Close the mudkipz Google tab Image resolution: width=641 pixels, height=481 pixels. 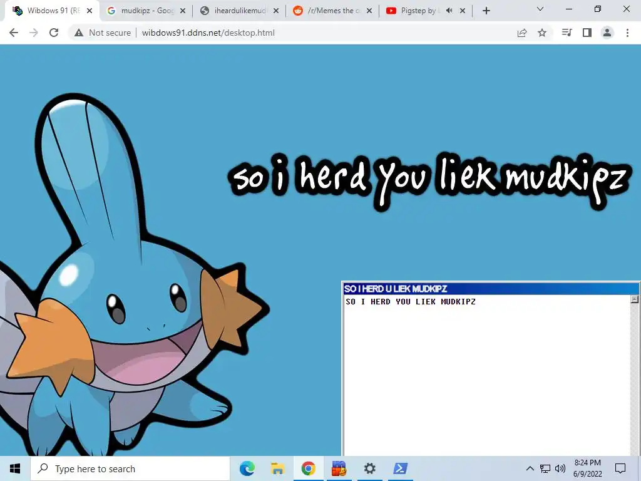pos(183,11)
